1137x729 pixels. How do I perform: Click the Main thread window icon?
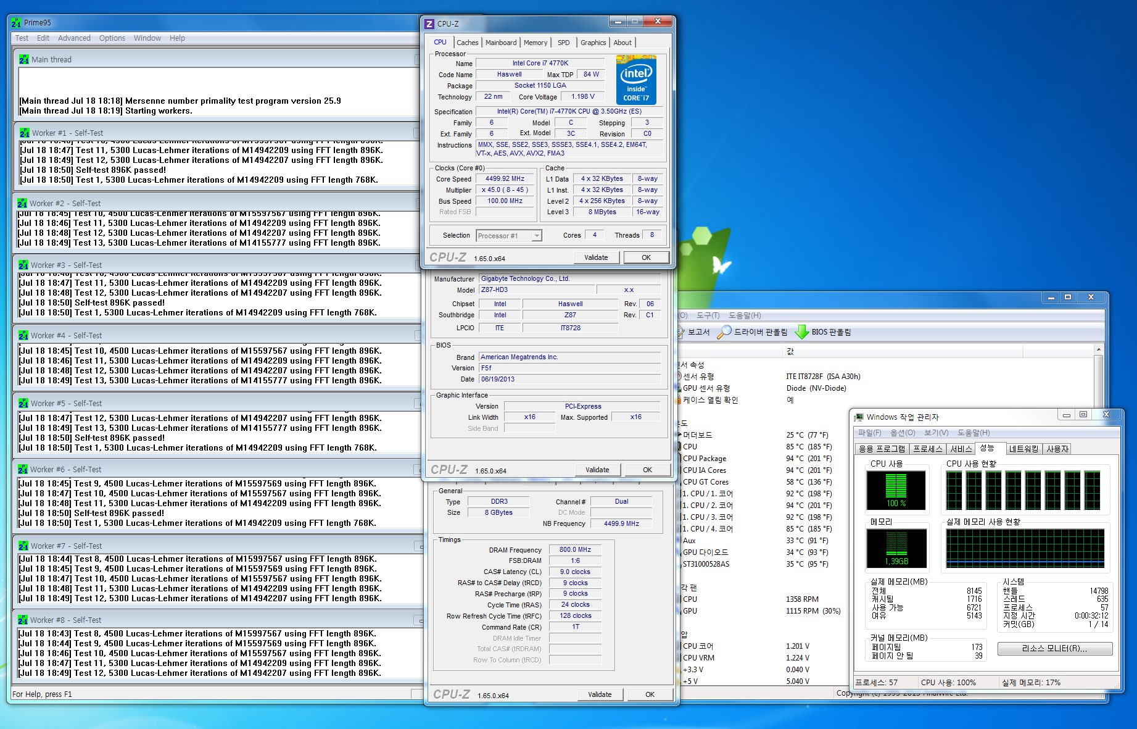pyautogui.click(x=24, y=59)
